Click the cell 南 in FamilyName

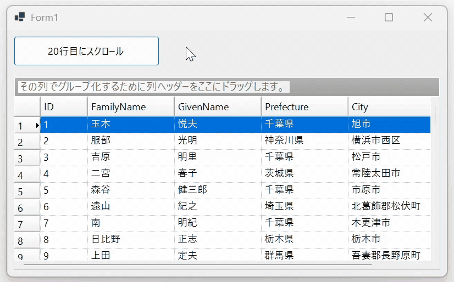tap(131, 224)
